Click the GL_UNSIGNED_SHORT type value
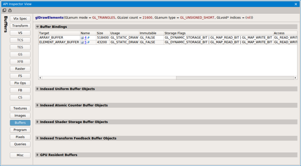 click(197, 18)
